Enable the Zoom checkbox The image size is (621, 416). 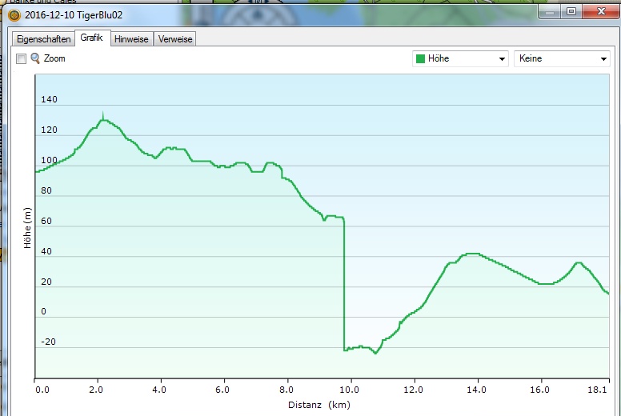[x=22, y=58]
